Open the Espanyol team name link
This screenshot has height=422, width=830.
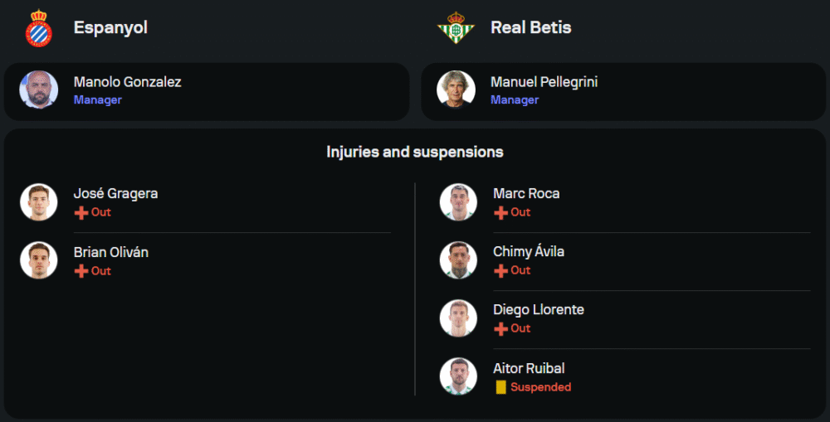click(110, 27)
